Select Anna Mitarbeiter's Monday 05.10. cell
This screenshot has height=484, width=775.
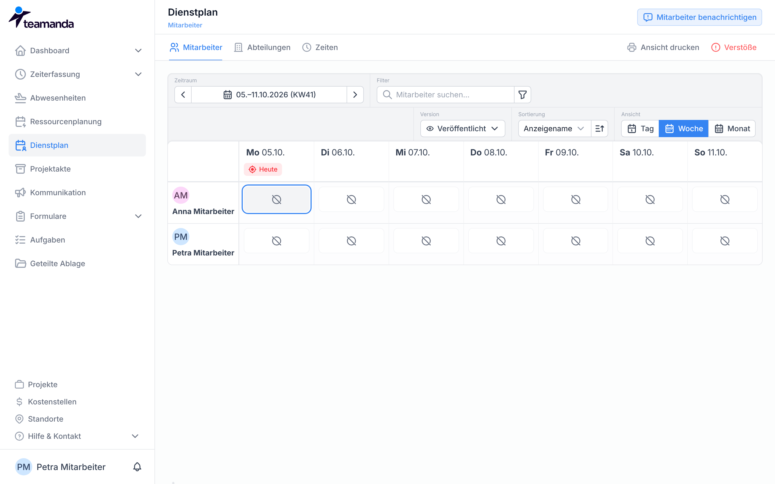coord(276,199)
